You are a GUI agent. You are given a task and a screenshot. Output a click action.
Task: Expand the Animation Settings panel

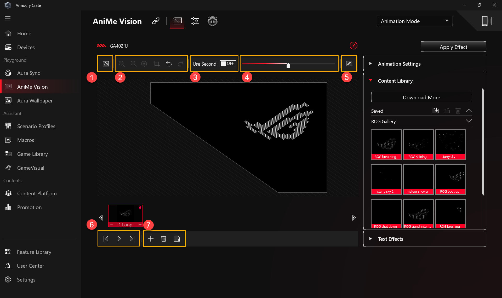(399, 64)
